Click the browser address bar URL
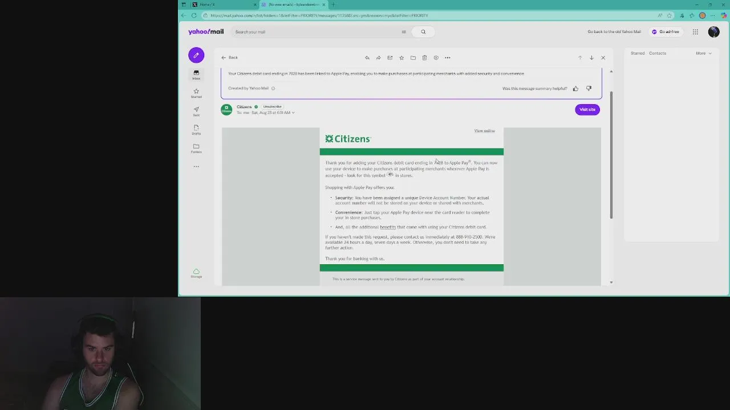This screenshot has height=410, width=730. tap(319, 16)
